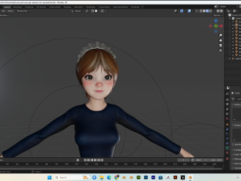Open the RetopoFlow dropdown
The height and width of the screenshot is (181, 241).
23,11
